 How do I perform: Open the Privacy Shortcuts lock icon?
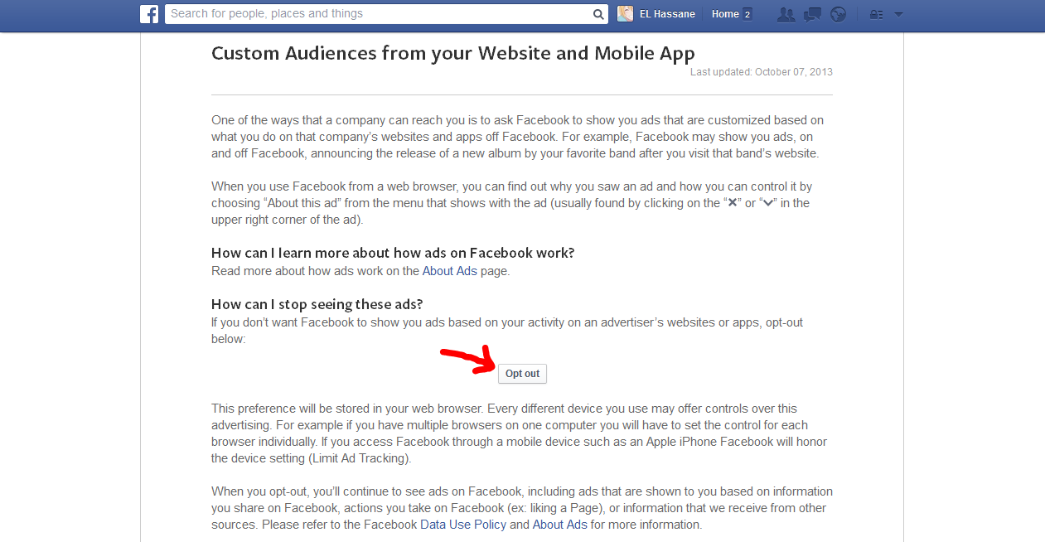click(876, 14)
